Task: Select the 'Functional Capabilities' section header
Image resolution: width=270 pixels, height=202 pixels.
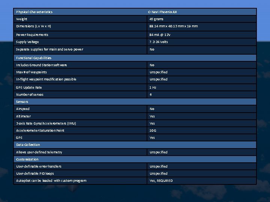Action: point(34,58)
